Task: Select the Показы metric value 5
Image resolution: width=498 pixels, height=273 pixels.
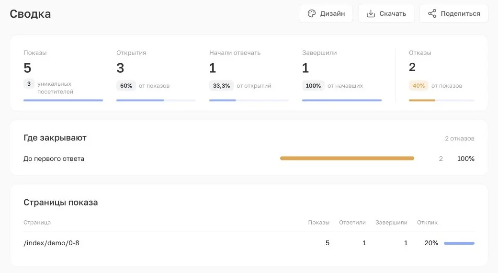Action: (x=27, y=68)
